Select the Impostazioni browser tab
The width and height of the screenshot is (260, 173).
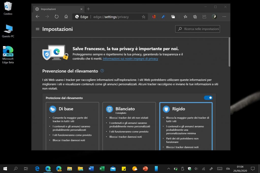(56, 9)
